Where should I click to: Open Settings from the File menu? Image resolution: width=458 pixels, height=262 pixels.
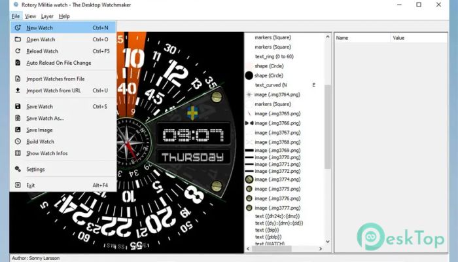pos(63,169)
